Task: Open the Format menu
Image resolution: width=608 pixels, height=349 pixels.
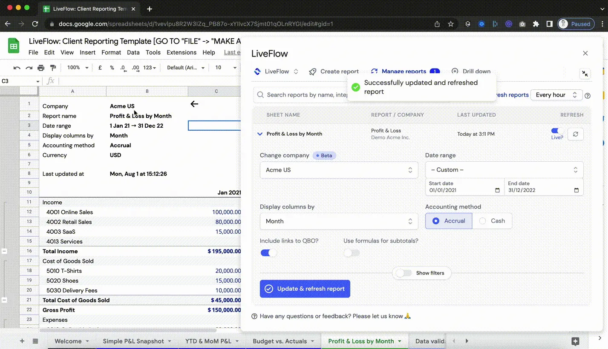Action: (111, 52)
